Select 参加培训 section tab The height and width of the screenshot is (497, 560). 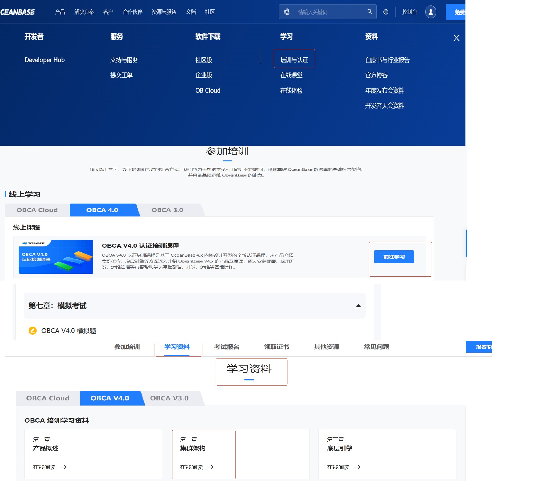[x=127, y=347]
